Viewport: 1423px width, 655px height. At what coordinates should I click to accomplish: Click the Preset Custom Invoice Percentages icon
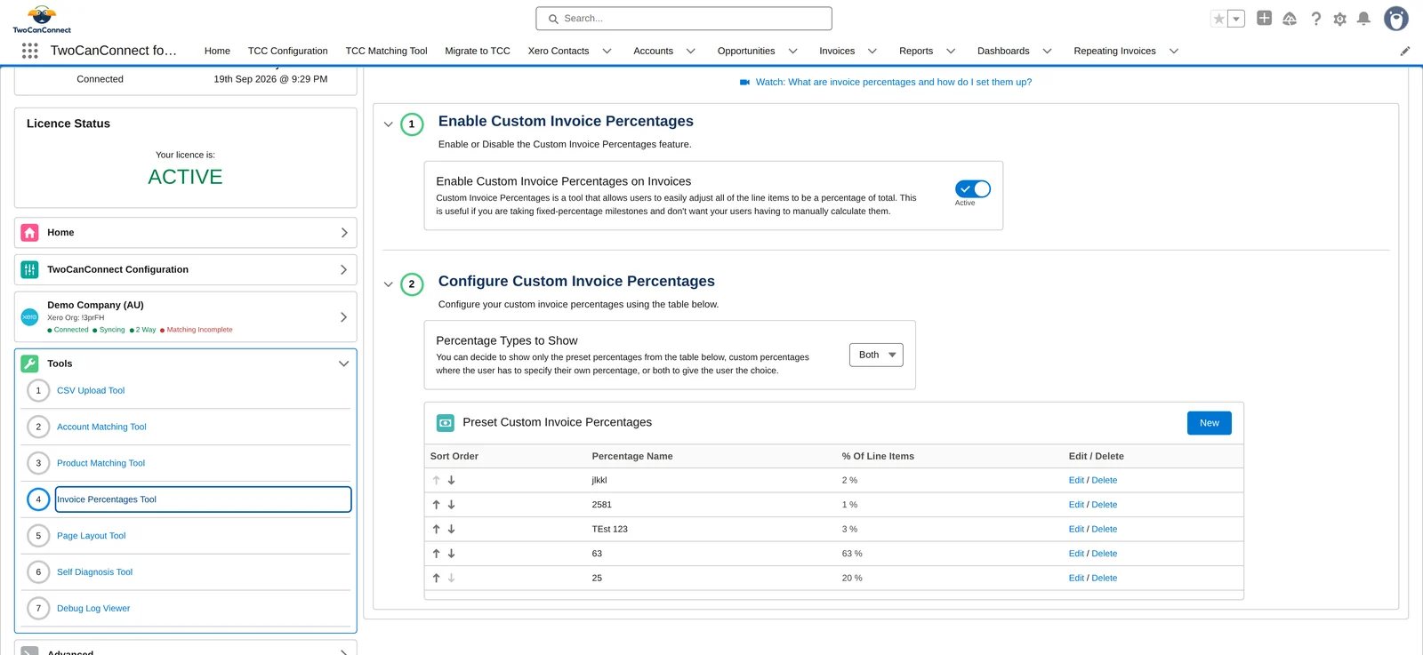446,423
